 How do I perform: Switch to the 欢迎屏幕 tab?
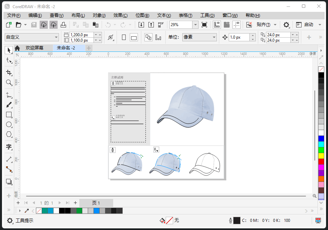[x=34, y=48]
